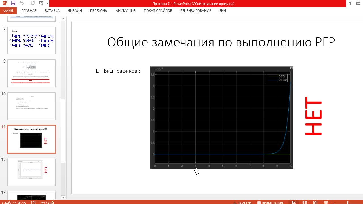
Task: Toggle the ПРИМЕЧАНИЯ comments pane
Action: click(x=270, y=202)
